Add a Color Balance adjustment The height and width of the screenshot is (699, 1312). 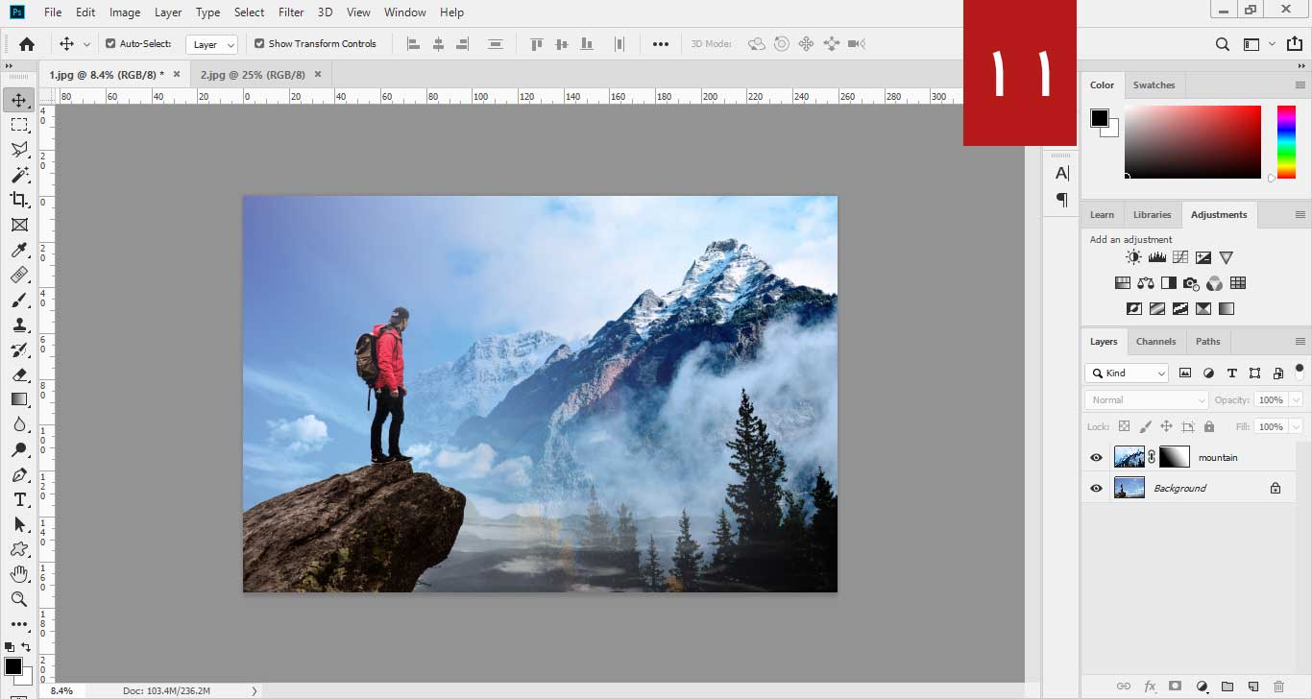(1145, 283)
